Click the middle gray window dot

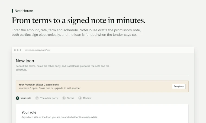(18, 50)
